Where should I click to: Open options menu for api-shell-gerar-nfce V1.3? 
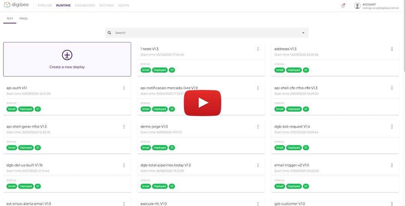click(124, 127)
